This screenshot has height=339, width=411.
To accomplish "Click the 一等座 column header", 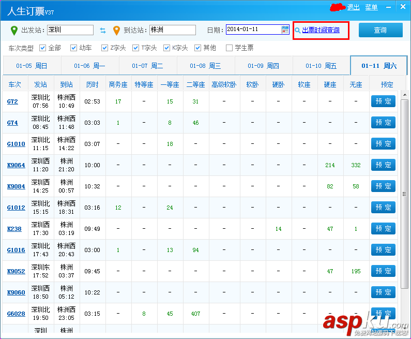I will click(x=170, y=84).
